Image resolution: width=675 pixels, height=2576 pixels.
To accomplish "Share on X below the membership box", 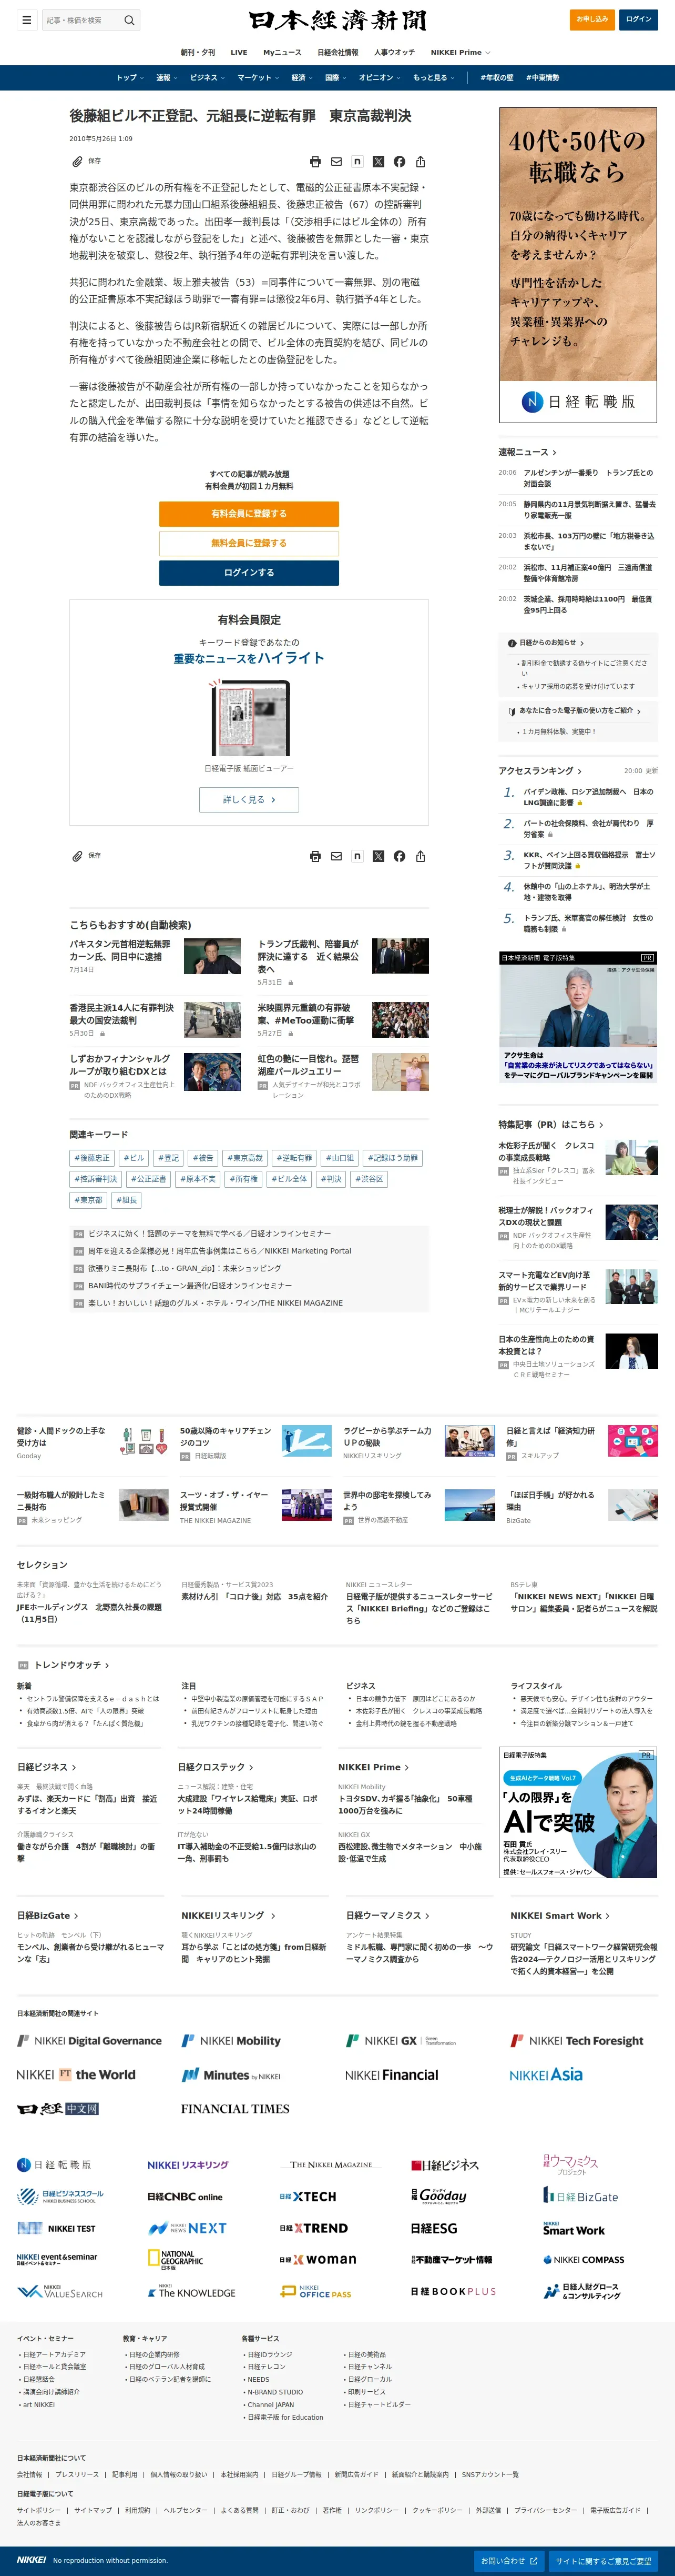I will tap(379, 857).
